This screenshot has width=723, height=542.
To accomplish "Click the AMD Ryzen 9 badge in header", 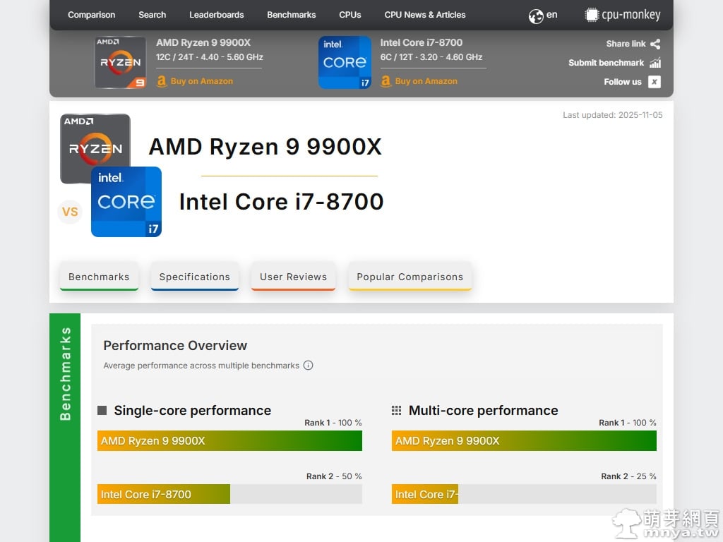I will 120,62.
